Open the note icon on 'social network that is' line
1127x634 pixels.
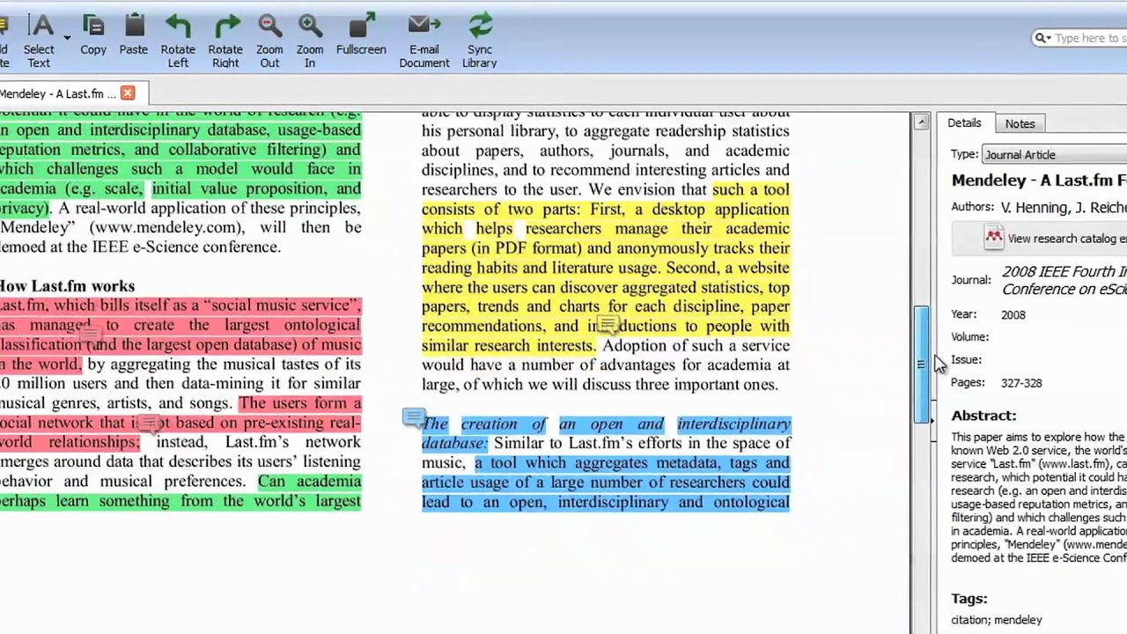click(148, 424)
